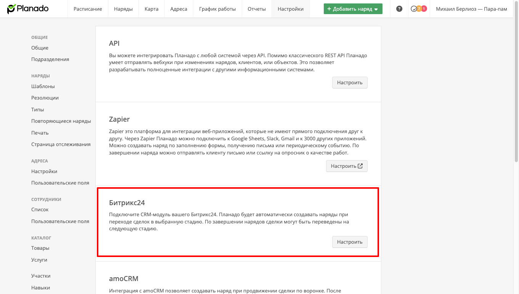Open Печать in the sidebar
519x294 pixels.
[40, 133]
